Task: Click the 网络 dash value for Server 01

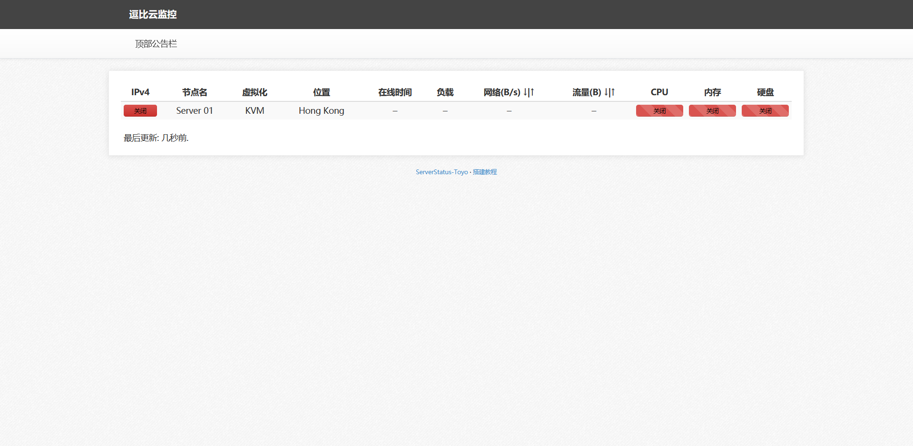Action: click(x=509, y=111)
